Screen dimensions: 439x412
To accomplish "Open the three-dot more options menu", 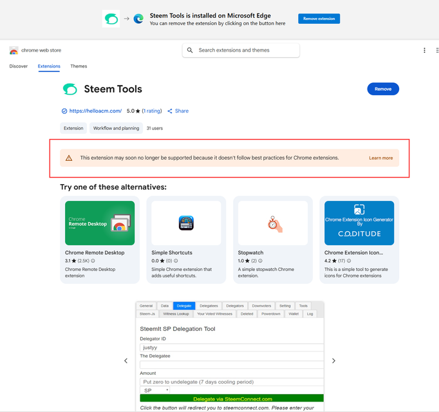I will (x=424, y=50).
